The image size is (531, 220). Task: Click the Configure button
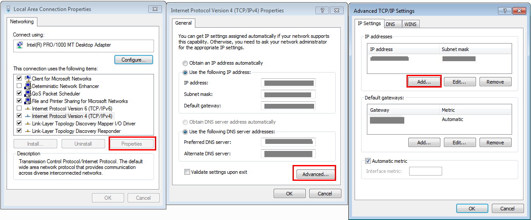click(x=133, y=60)
